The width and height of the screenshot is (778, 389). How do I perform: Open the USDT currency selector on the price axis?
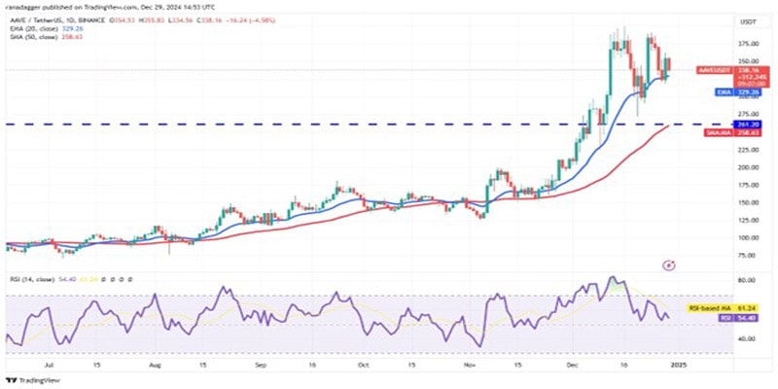tap(748, 21)
